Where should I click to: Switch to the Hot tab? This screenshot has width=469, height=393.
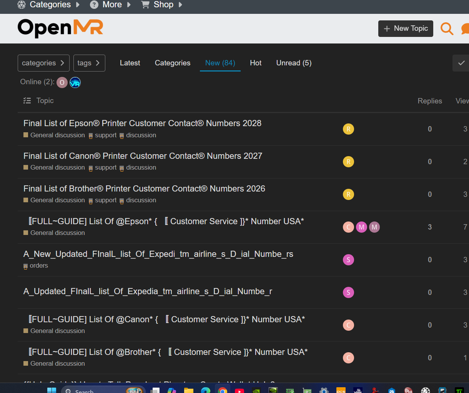click(256, 63)
